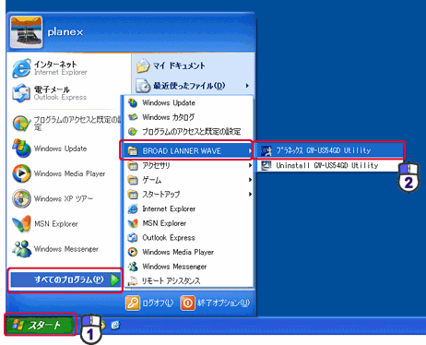Screen dimensions: 426x345
Task: Click Windows Messenger text in left column
Action: [x=66, y=249]
